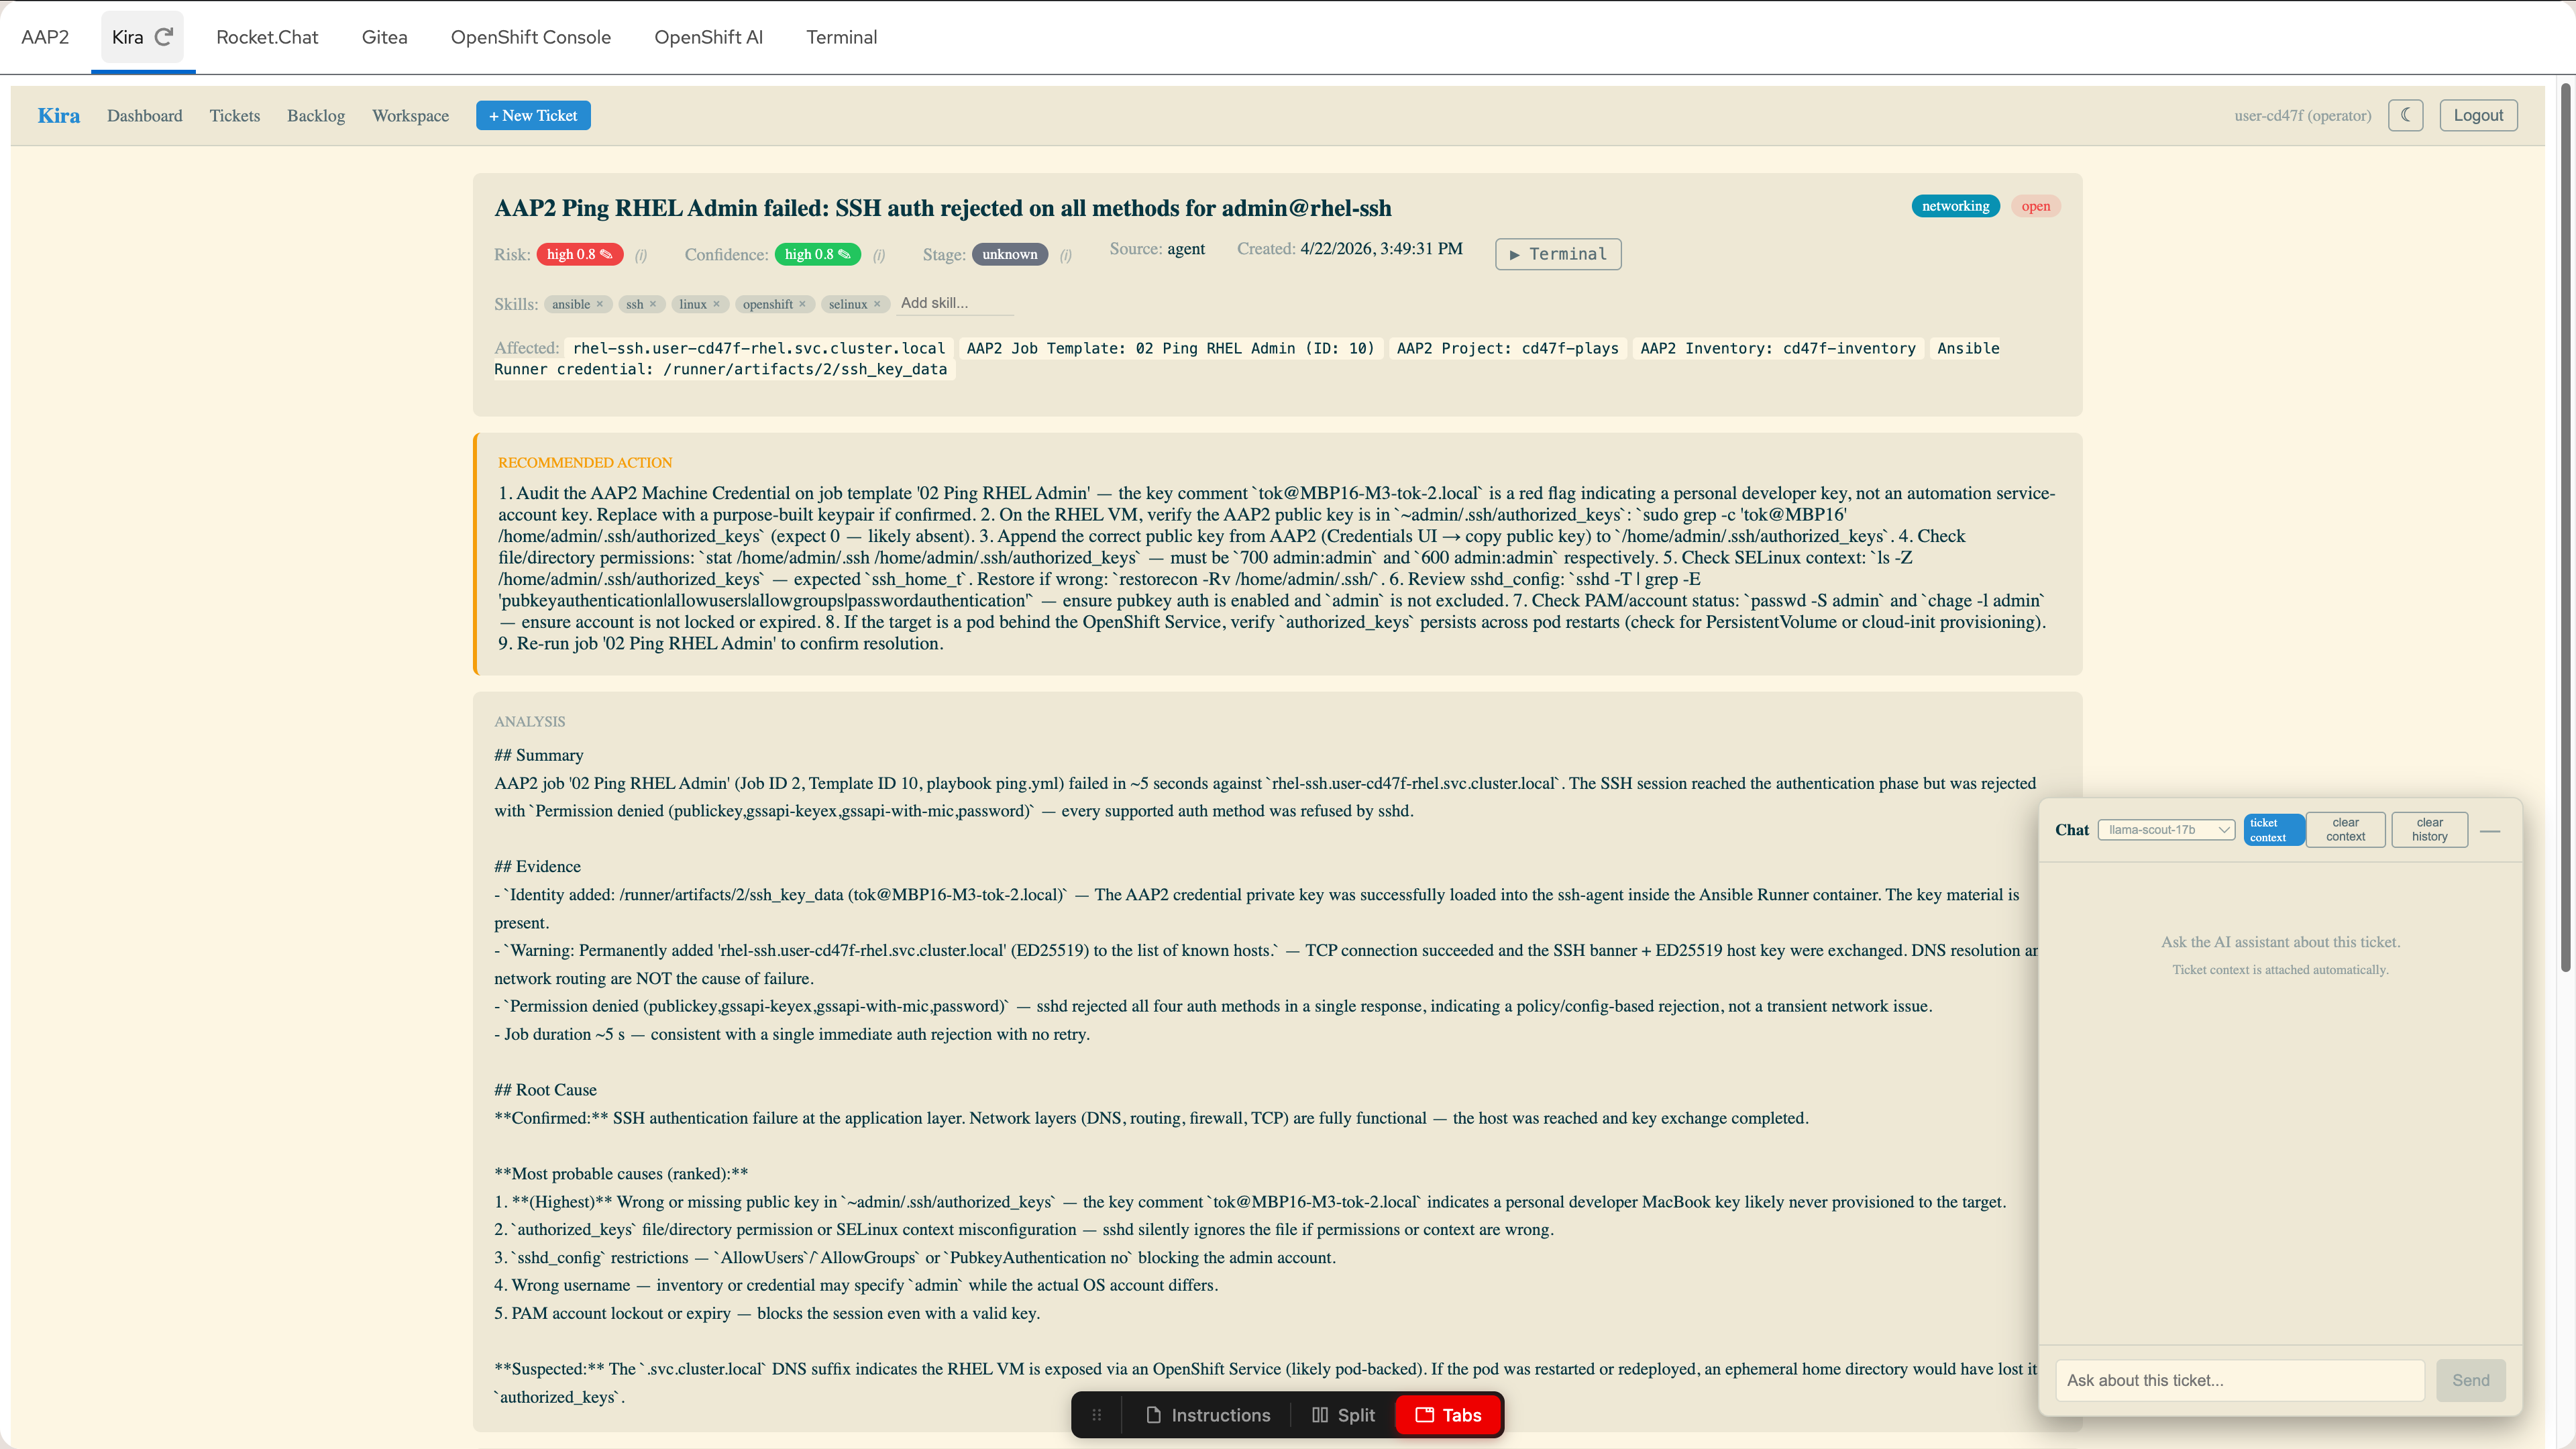Edit the Confidence high 0.8 pencil badge

point(817,254)
